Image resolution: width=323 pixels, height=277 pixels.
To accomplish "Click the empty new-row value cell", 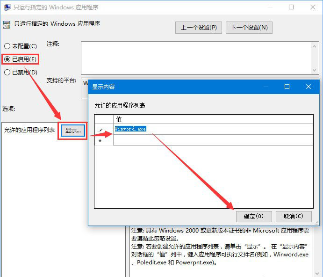I will click(x=213, y=140).
